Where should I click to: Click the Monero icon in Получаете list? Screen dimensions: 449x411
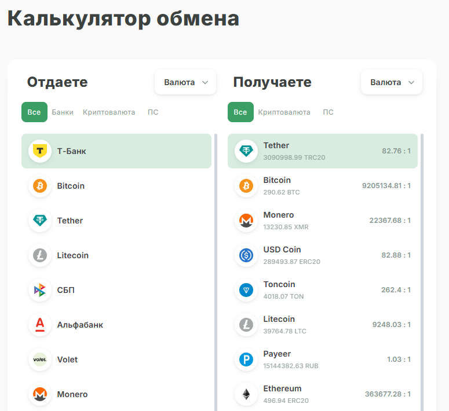pos(246,221)
